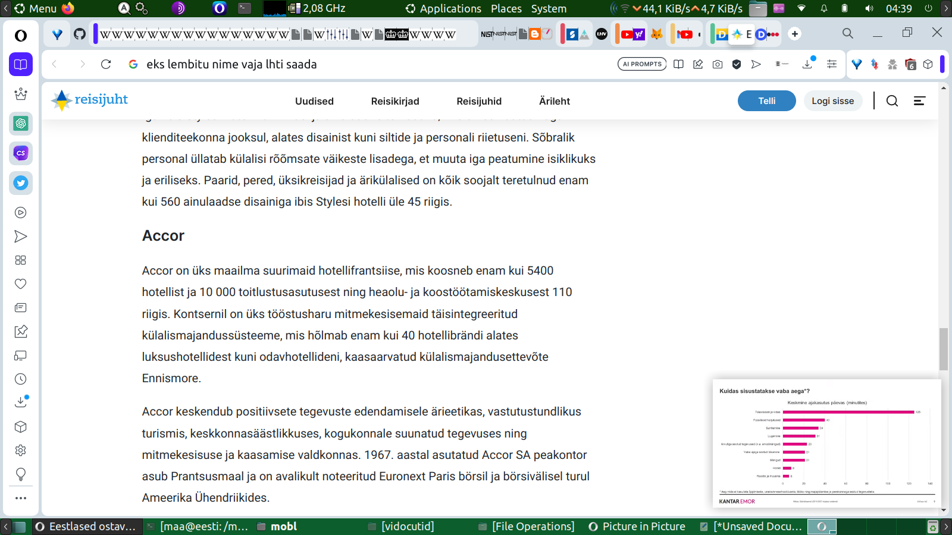
Task: Open ChatGPT from the Opera sidebar
Action: tap(21, 124)
